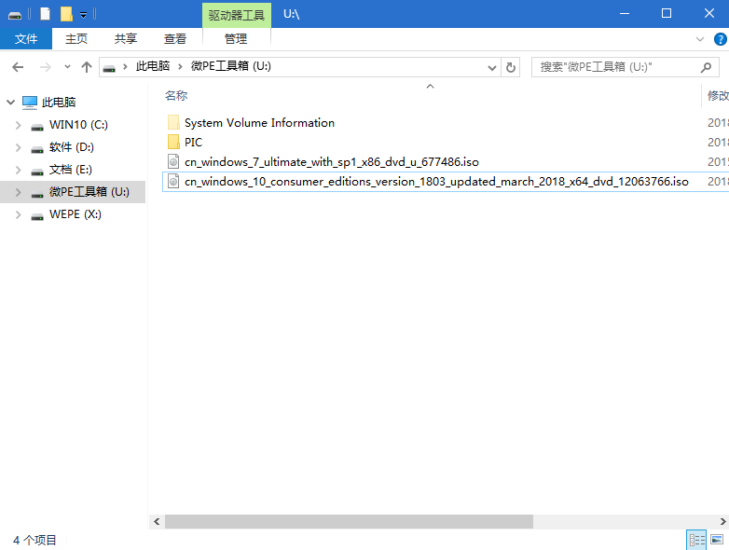Open the address bar history dropdown
729x550 pixels.
(492, 68)
